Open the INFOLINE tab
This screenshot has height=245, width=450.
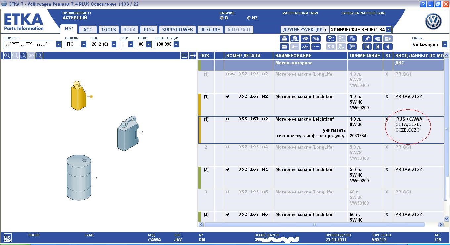[210, 30]
